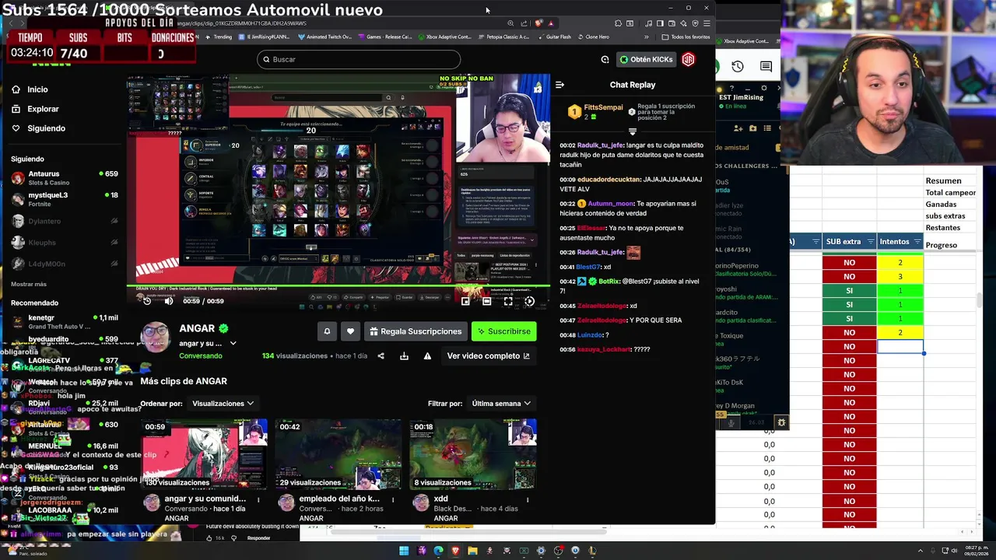Open the 00:18 clip thumbnail
This screenshot has width=996, height=560.
click(473, 454)
